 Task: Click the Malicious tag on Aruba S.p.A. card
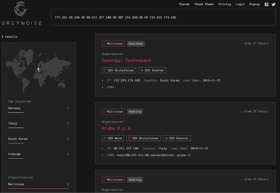tap(113, 112)
